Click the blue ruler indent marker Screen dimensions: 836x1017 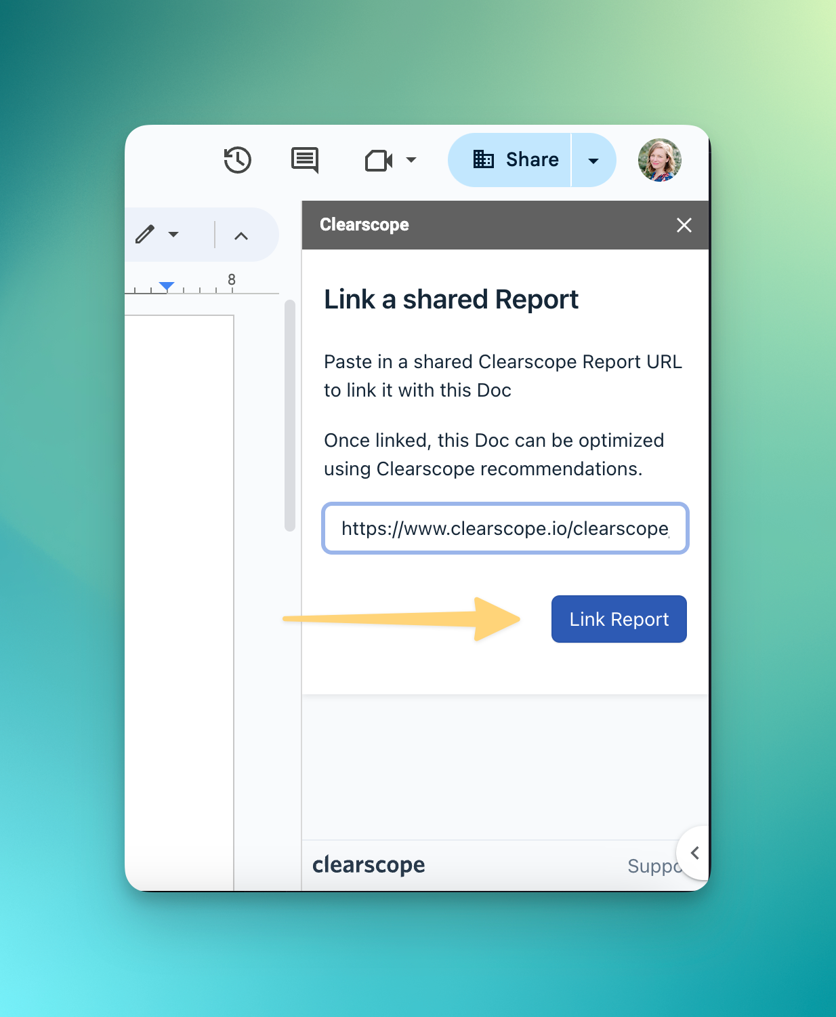(x=167, y=286)
